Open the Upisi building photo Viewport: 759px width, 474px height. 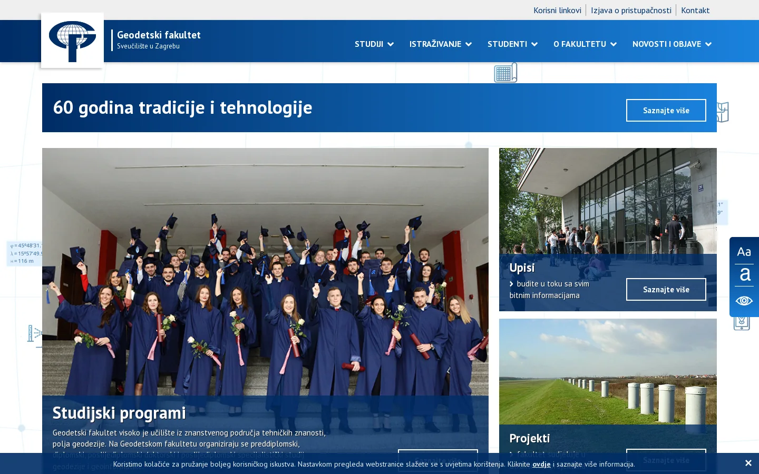coord(608,201)
